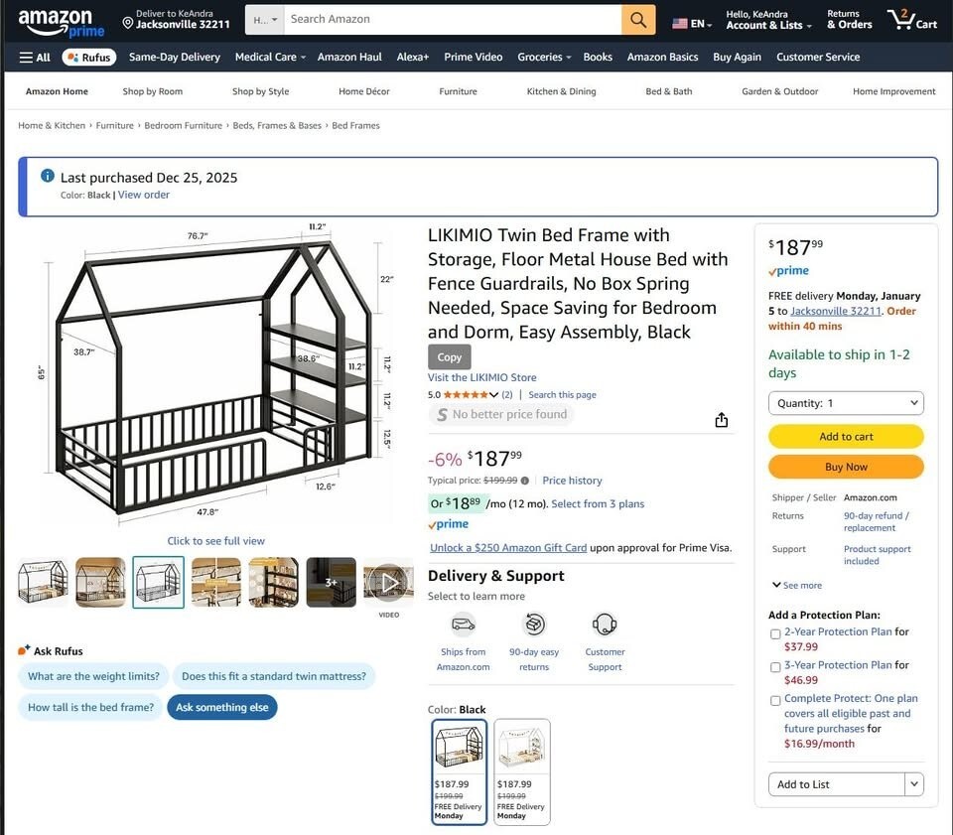953x835 pixels.
Task: Open the All hamburger menu
Action: point(35,58)
